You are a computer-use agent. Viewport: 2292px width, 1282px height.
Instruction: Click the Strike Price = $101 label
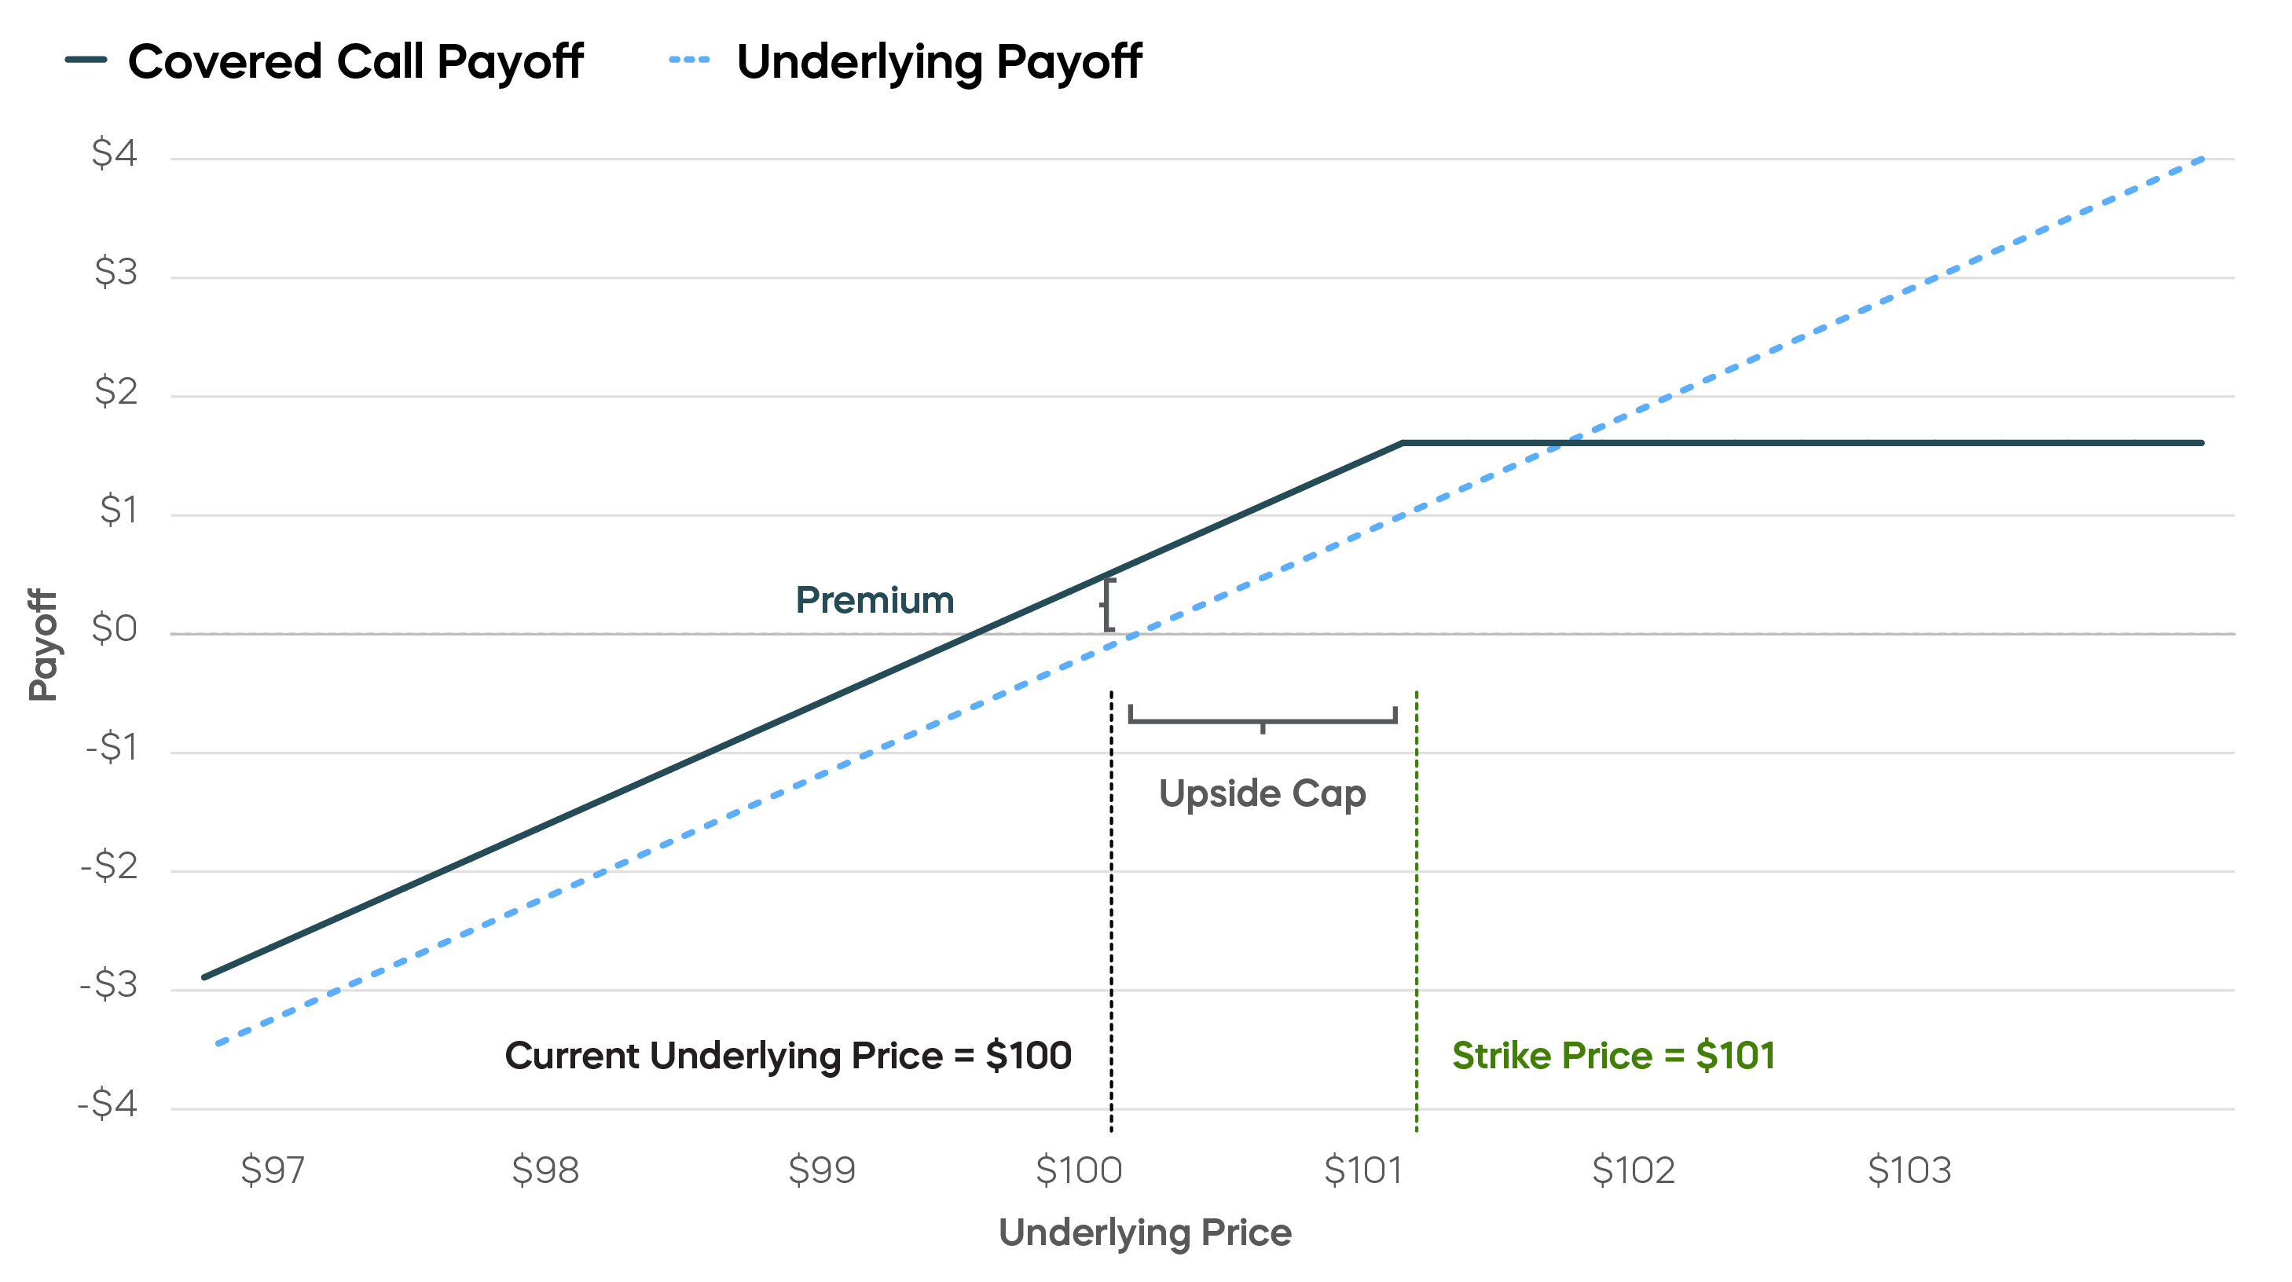pos(1614,1056)
